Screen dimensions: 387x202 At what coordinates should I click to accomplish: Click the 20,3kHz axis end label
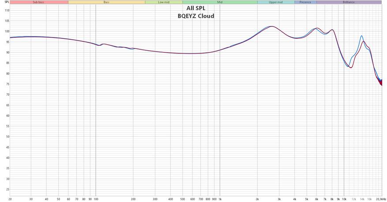[381, 199]
